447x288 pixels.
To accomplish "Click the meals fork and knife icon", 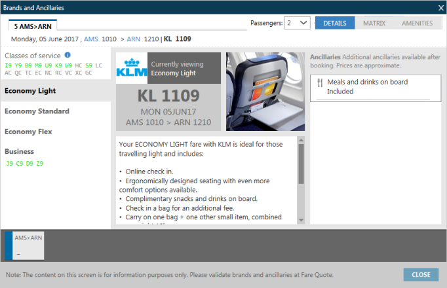I will [x=320, y=82].
